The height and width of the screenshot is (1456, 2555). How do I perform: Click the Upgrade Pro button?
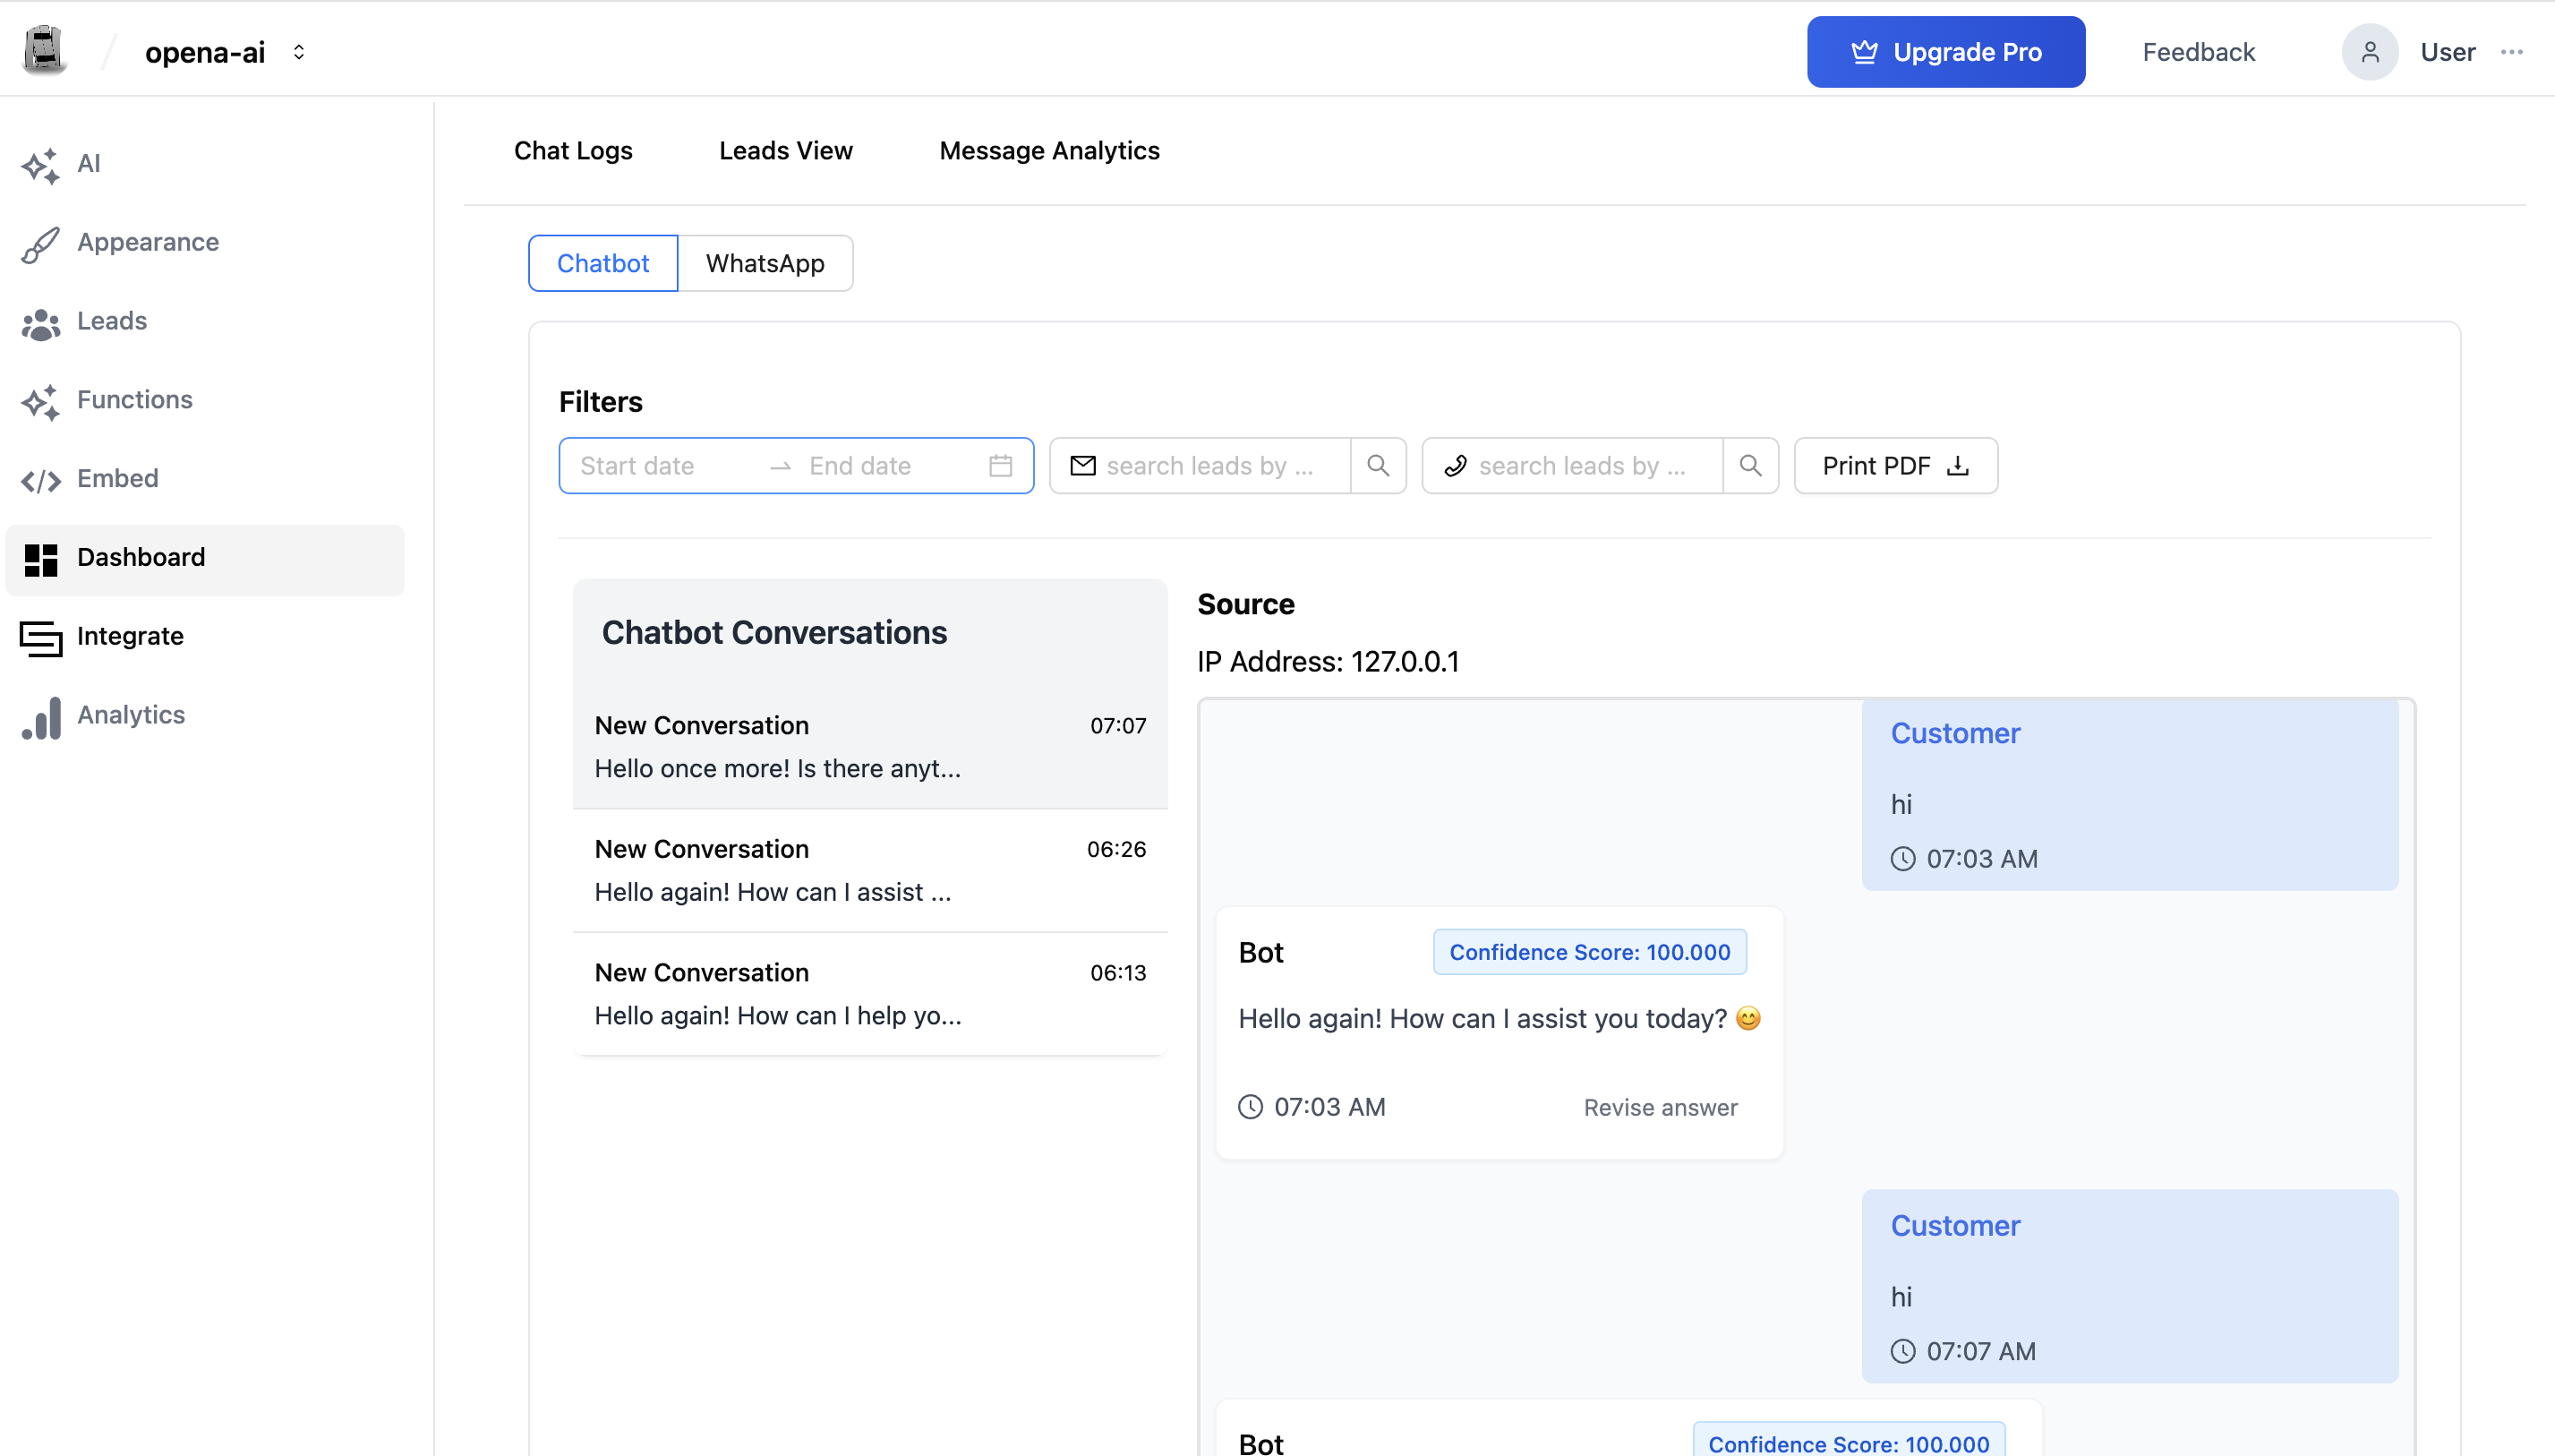[1945, 52]
